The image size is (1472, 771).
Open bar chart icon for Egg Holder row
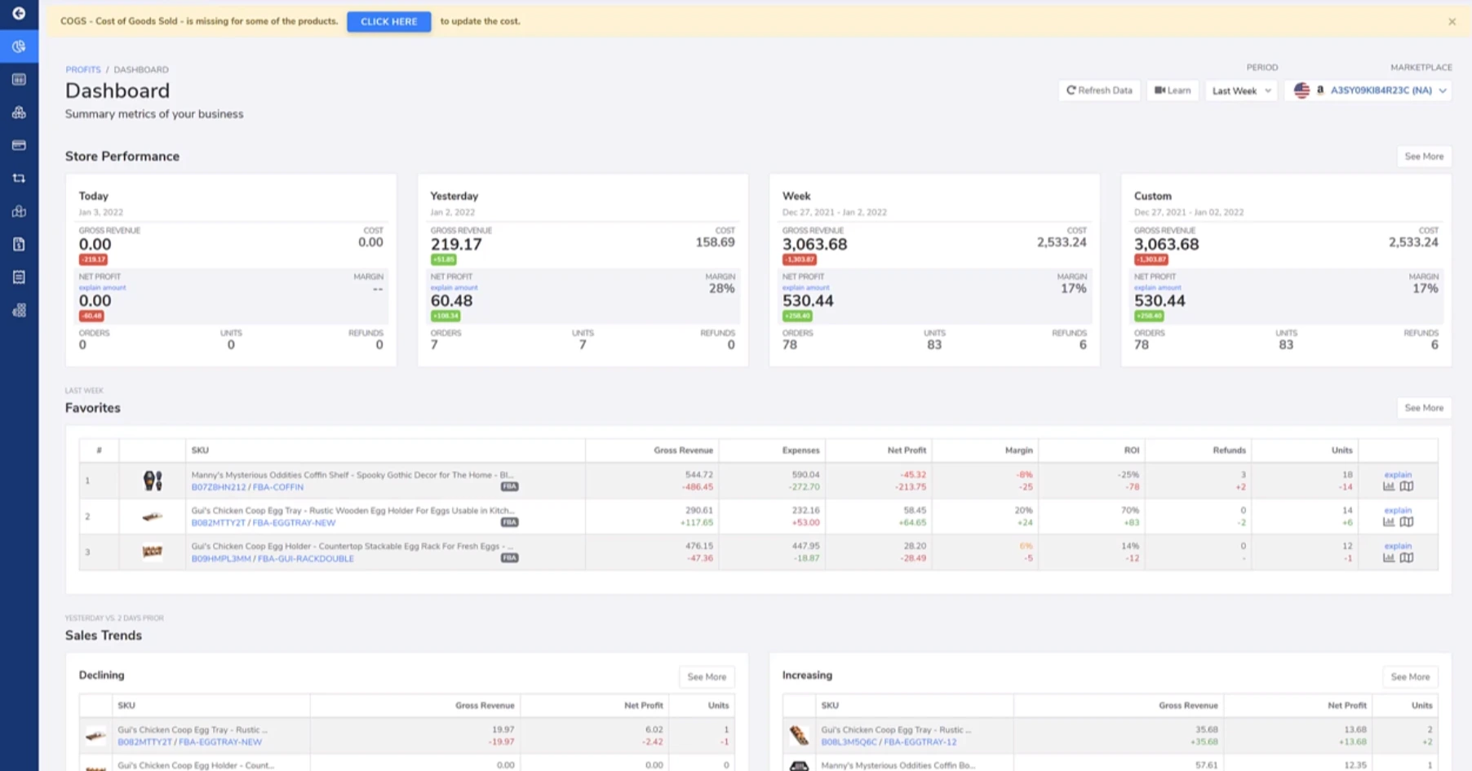click(x=1388, y=558)
